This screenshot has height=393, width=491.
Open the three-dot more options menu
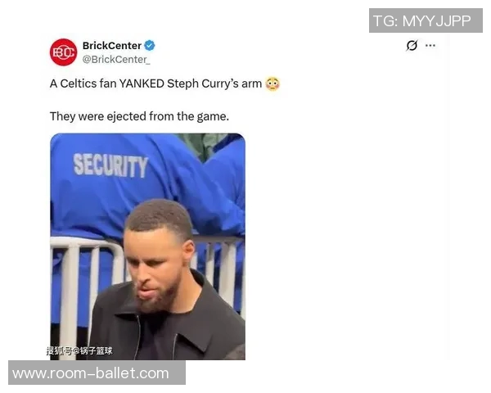(430, 46)
